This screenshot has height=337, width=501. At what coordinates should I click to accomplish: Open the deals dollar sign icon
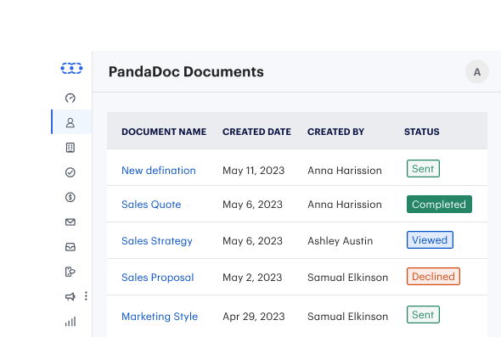[x=70, y=197]
